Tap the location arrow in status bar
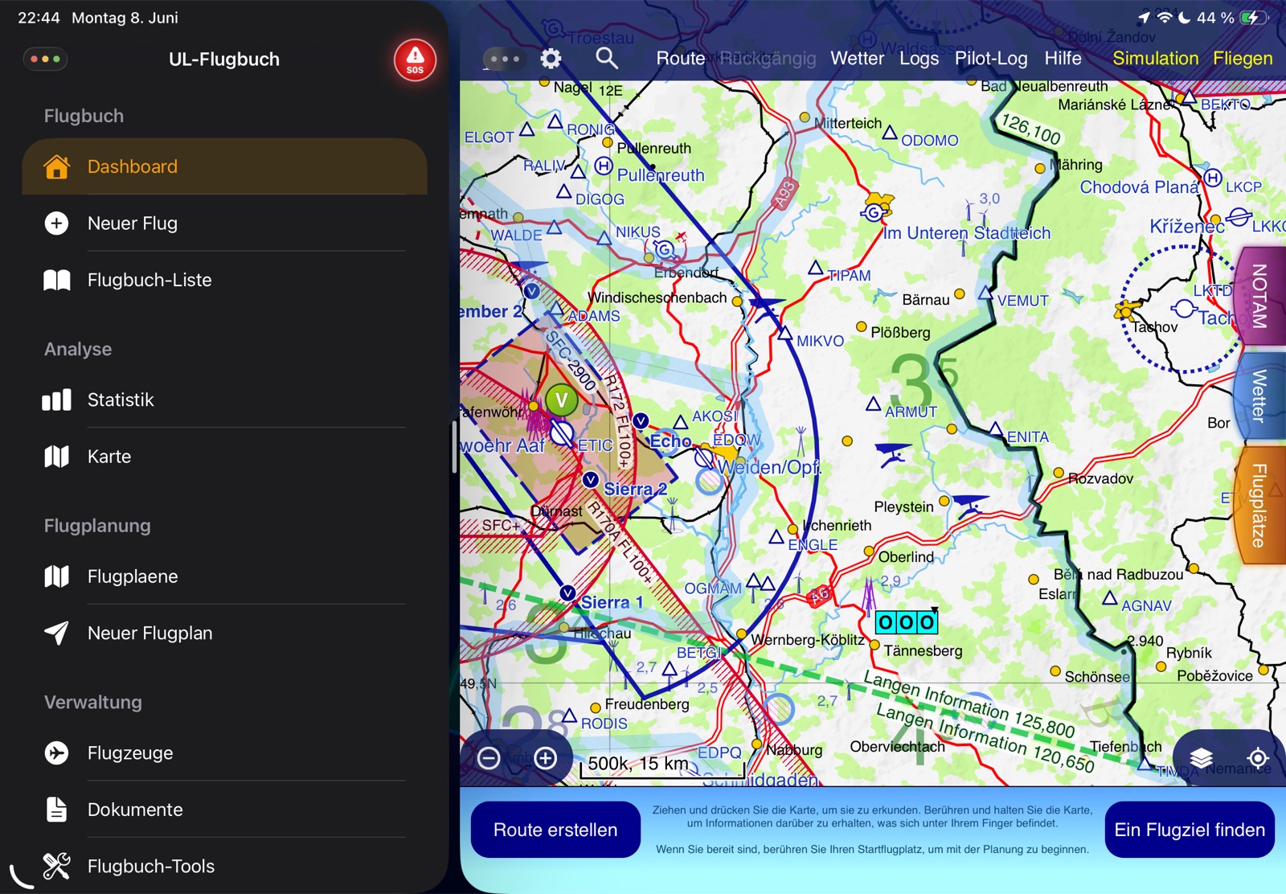The height and width of the screenshot is (894, 1286). tap(1144, 17)
